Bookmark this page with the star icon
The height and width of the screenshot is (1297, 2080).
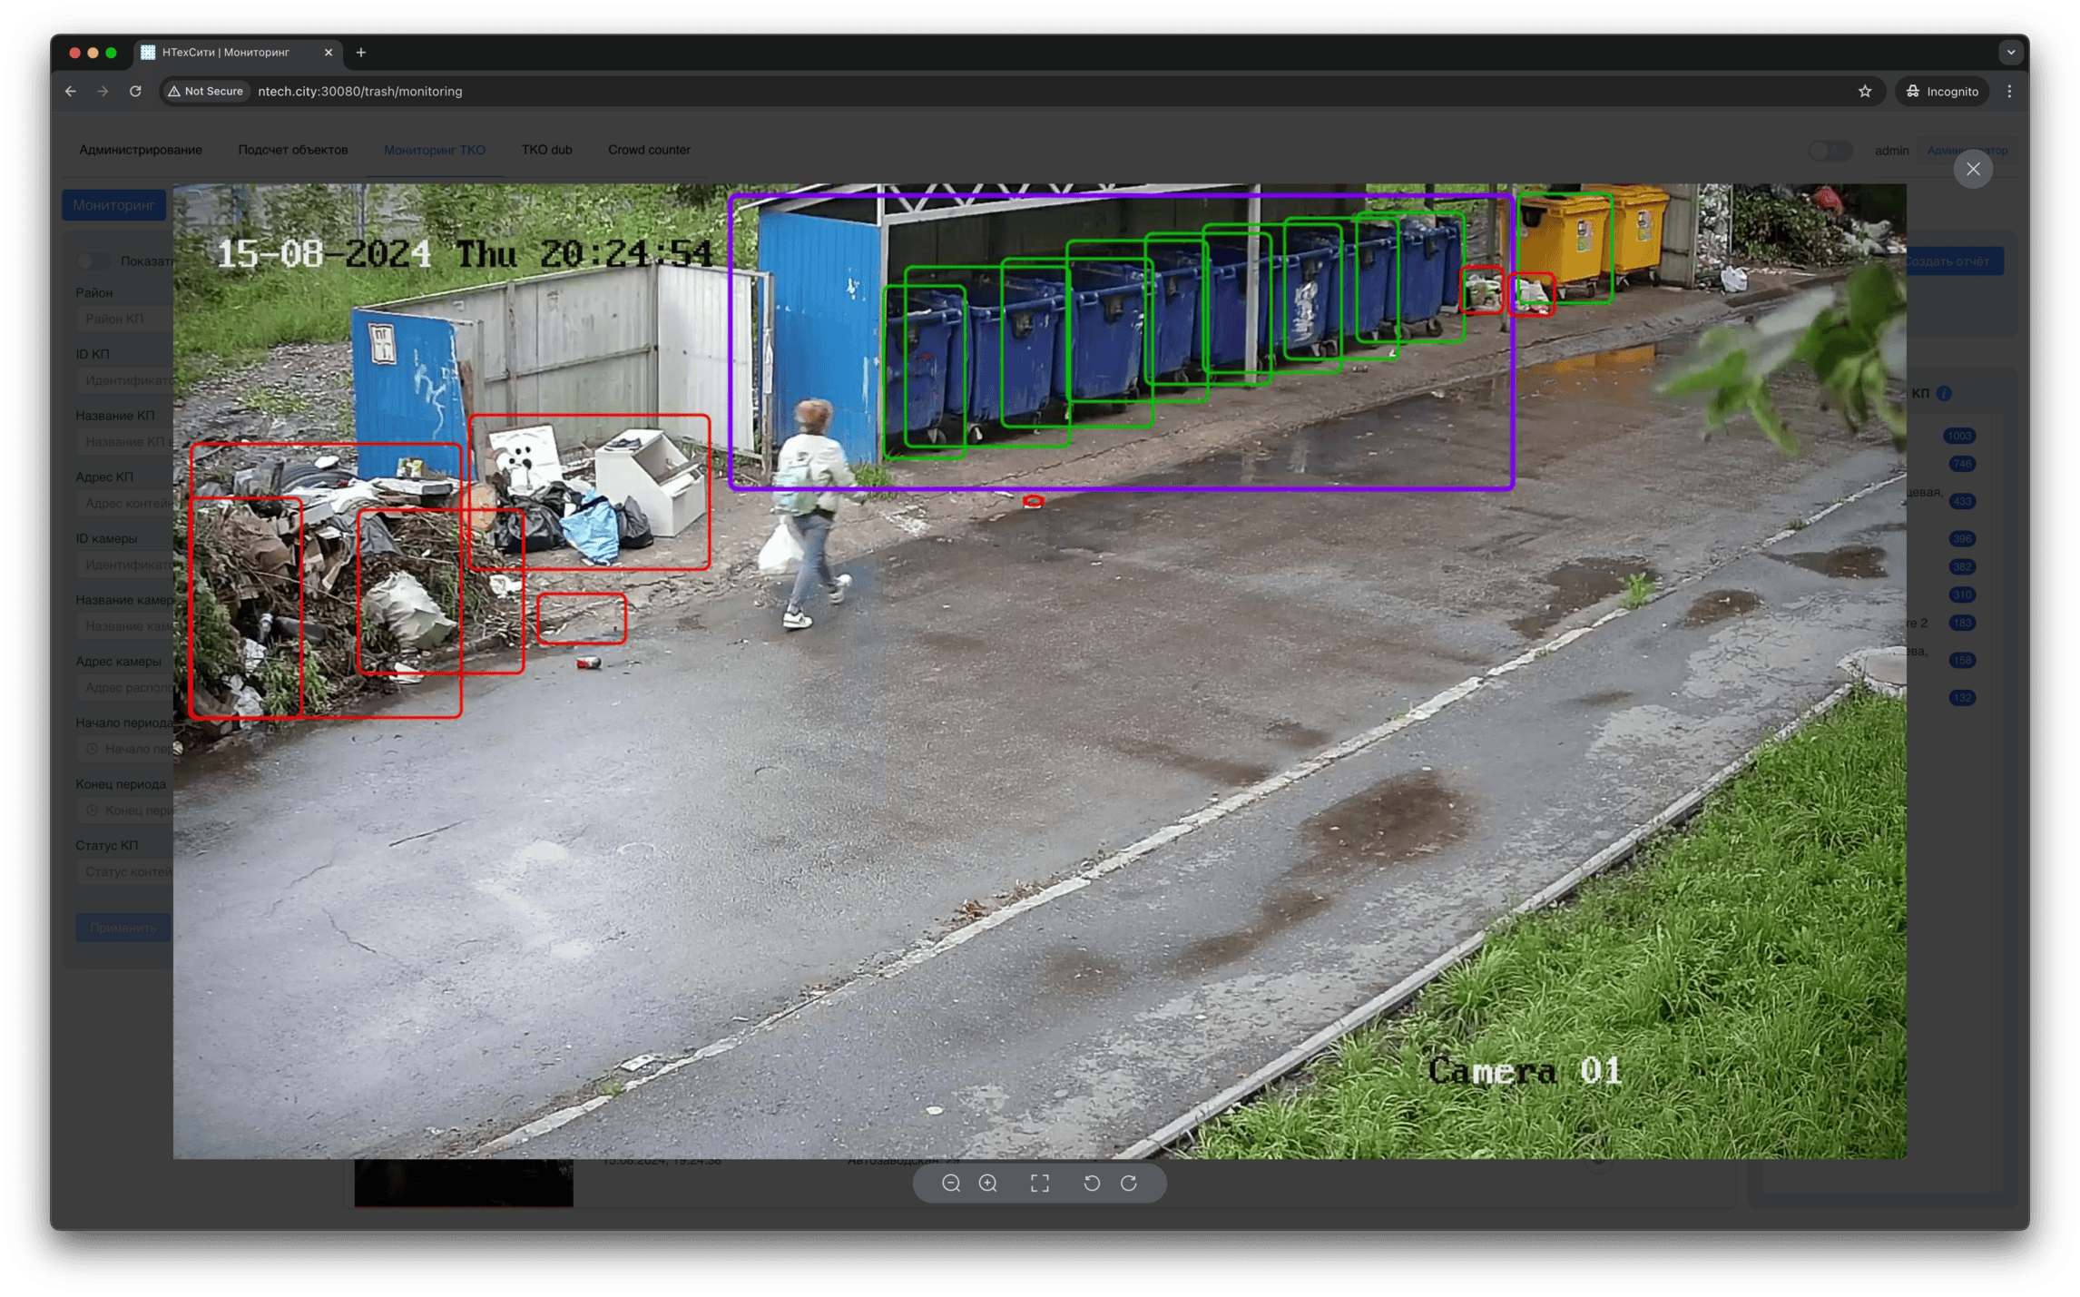pos(1865,91)
